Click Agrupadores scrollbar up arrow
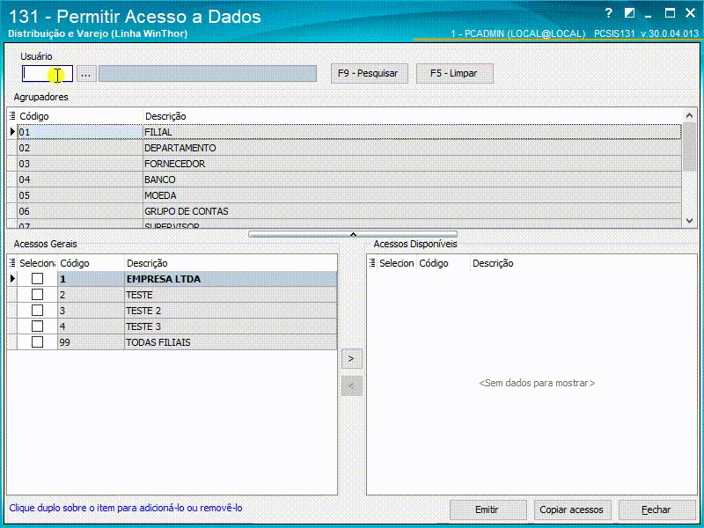The image size is (704, 528). (x=690, y=116)
